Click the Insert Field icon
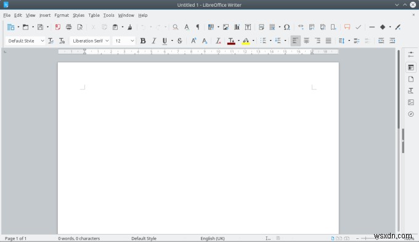This screenshot has height=242, width=419. (x=272, y=27)
